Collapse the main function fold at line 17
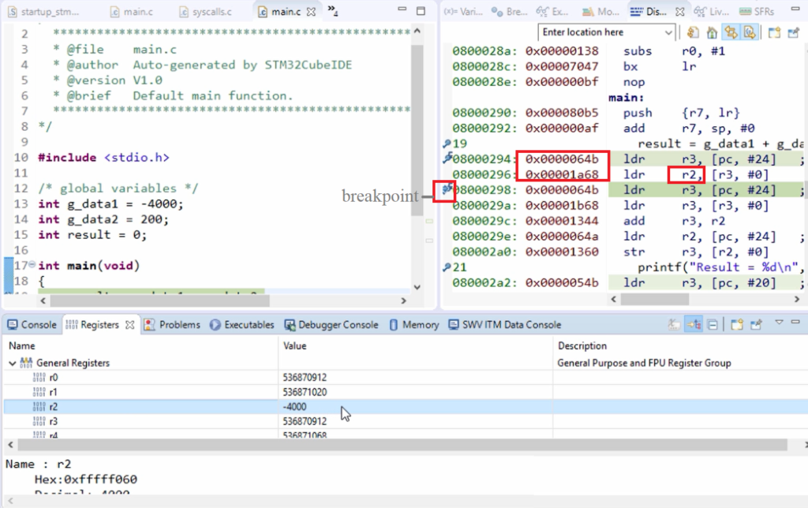Viewport: 808px width, 508px height. pyautogui.click(x=32, y=265)
